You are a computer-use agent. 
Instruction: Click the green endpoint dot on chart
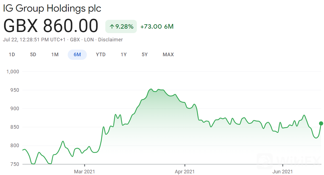(x=321, y=123)
